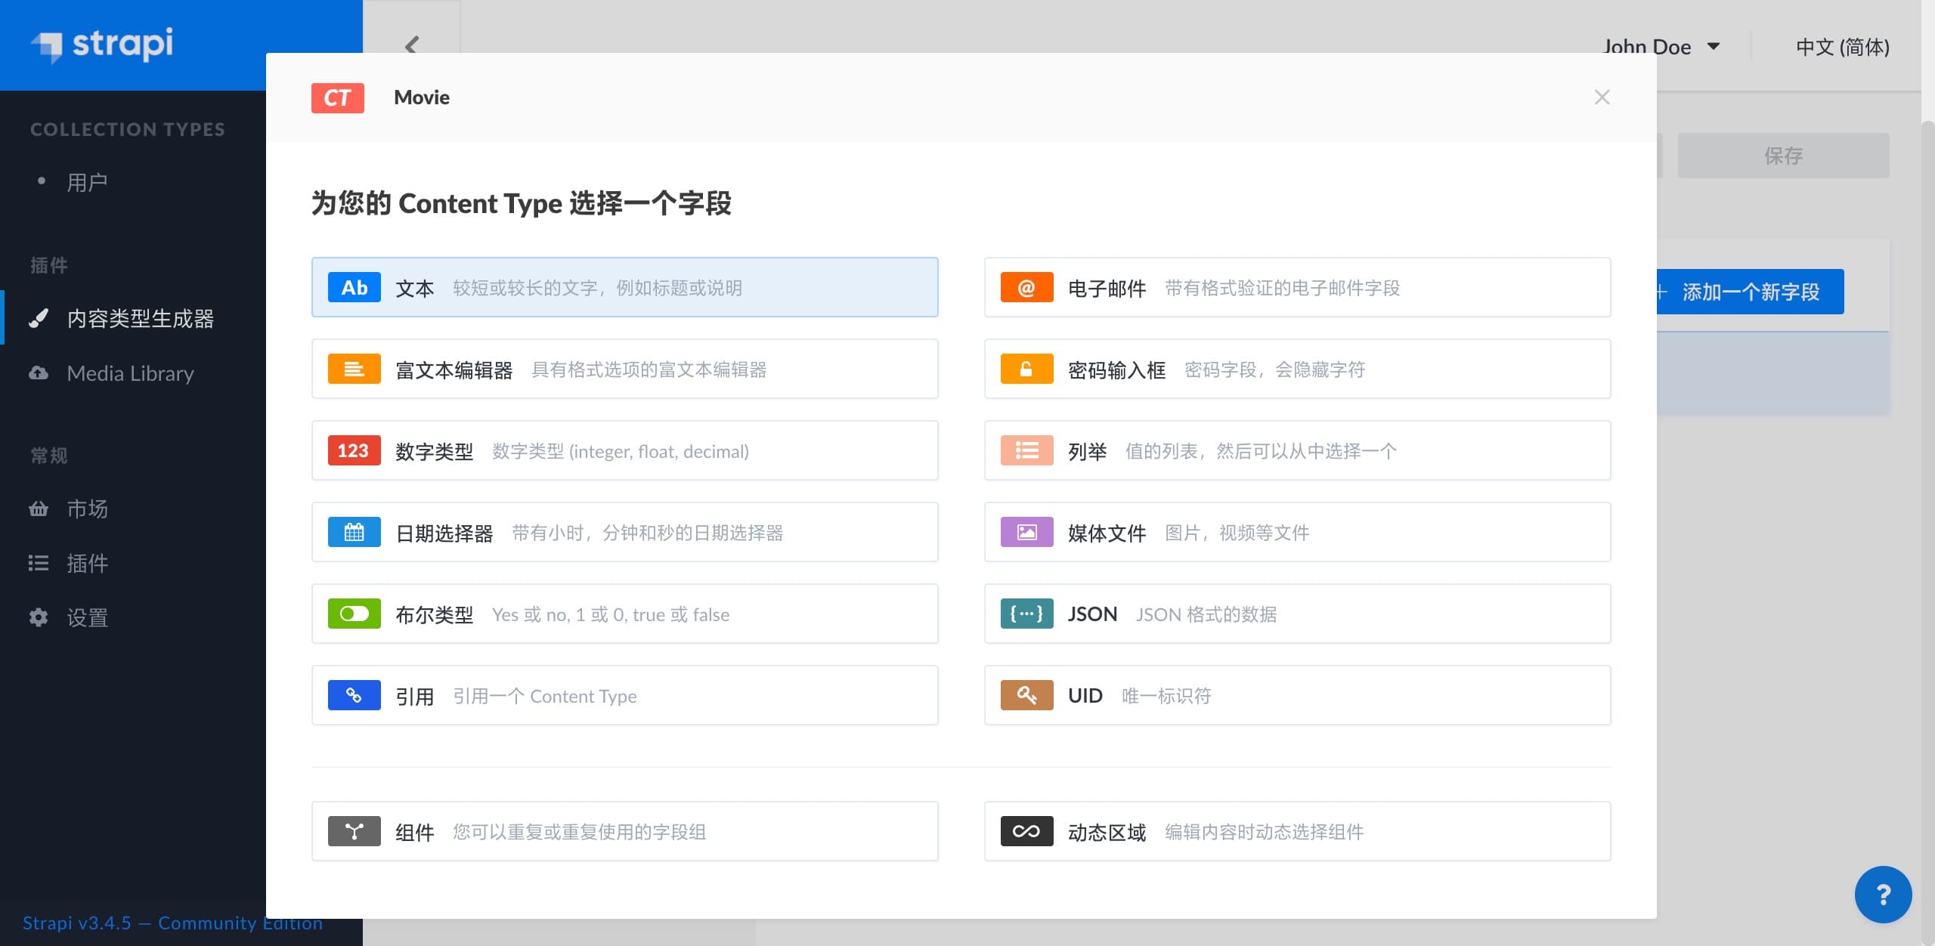
Task: Pick the Email @ field icon
Action: point(1026,287)
